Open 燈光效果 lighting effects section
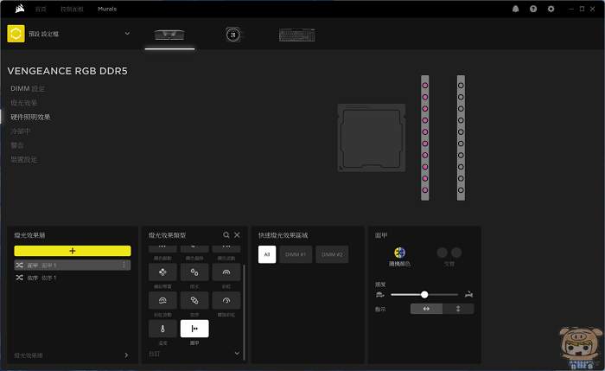Screen dimensions: 605x371 24,103
